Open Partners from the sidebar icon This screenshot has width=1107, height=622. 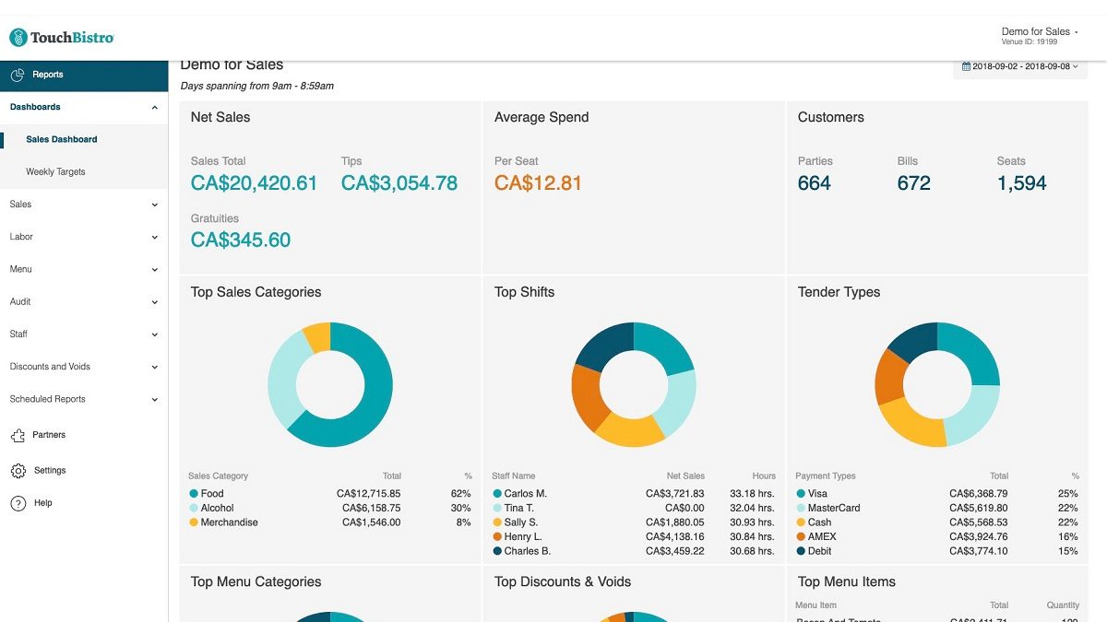click(18, 434)
